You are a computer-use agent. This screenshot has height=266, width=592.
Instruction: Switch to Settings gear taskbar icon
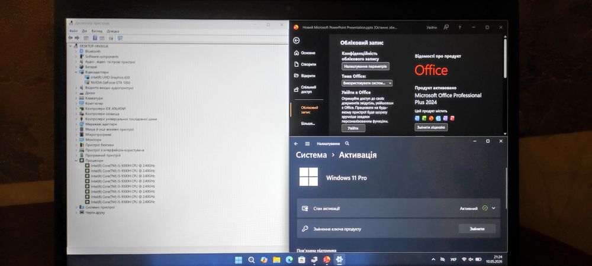click(x=339, y=259)
